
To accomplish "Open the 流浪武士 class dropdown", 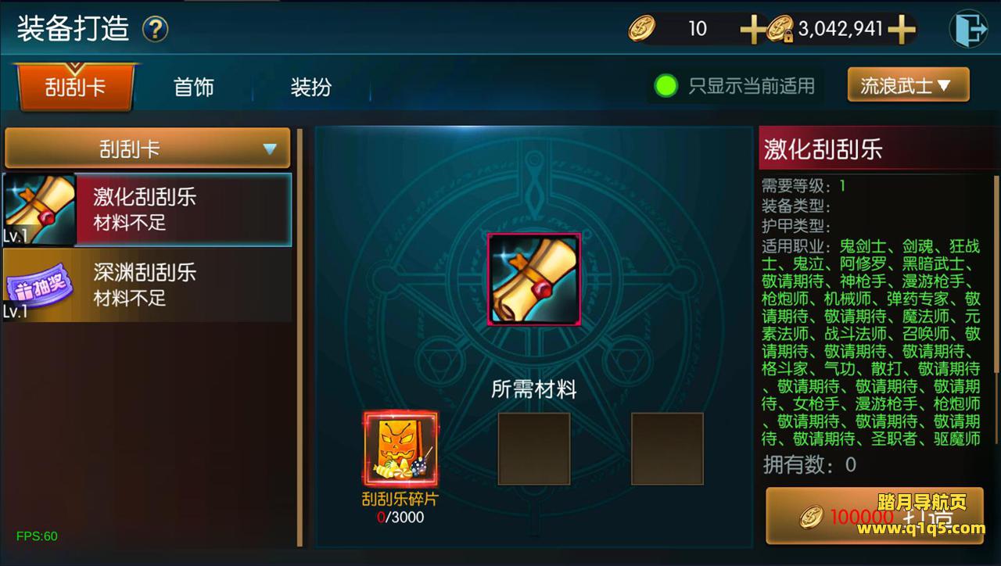I will (908, 84).
